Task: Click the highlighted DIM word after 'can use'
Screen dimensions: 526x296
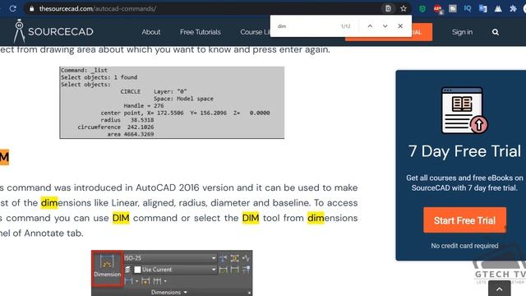Action: coord(121,218)
